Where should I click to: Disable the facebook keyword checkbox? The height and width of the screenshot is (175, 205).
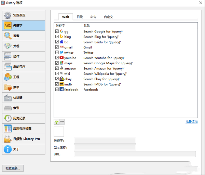coord(57,90)
